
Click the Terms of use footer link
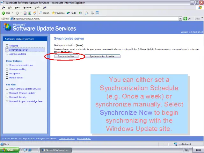[x=67, y=139]
